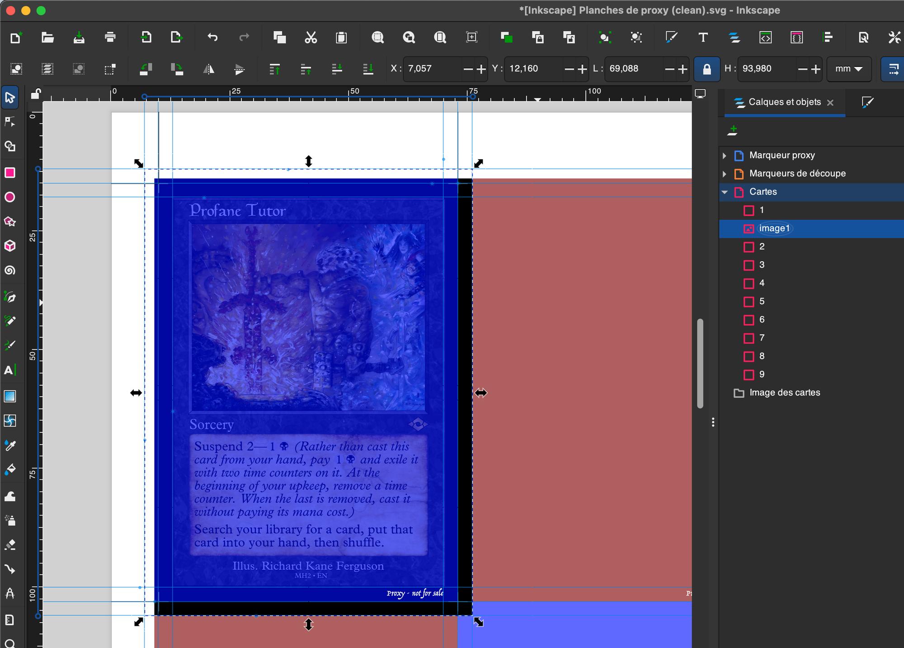This screenshot has width=904, height=648.
Task: Increase the X value with its plus stepper
Action: [481, 69]
